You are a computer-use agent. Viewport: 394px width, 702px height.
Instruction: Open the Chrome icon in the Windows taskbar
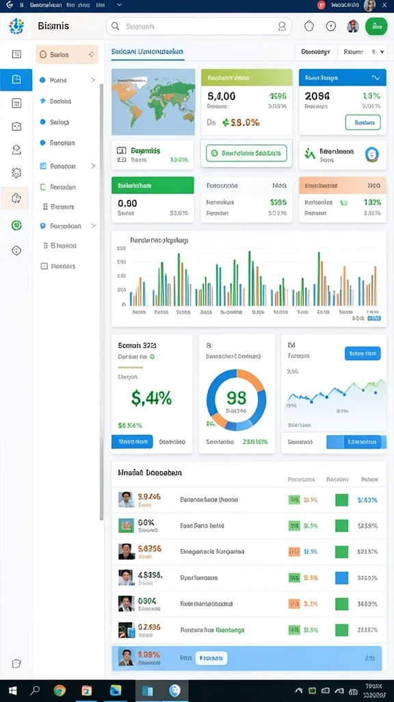point(60,690)
